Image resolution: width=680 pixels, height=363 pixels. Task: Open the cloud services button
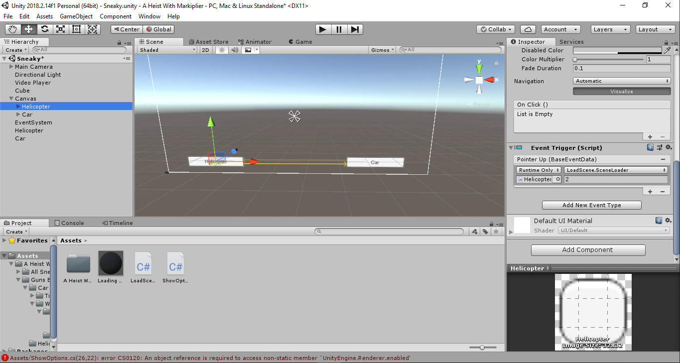point(528,29)
